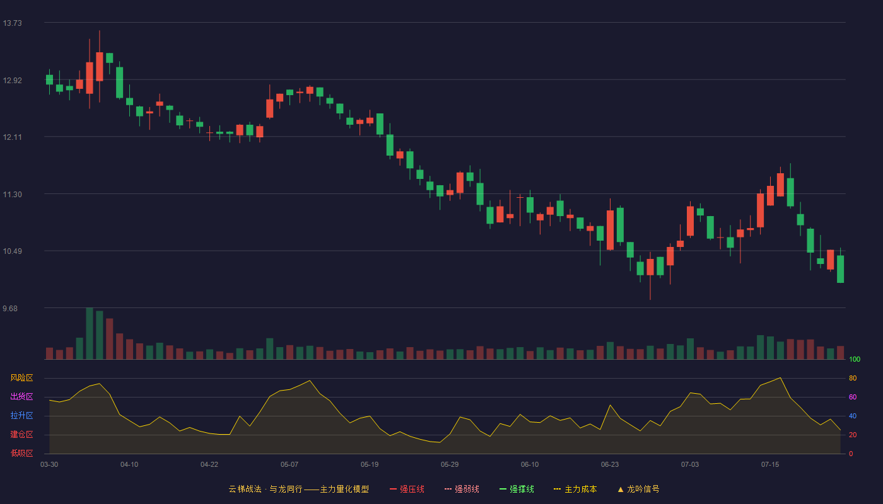Screen dimensions: 883x504
Task: Click the 06-10 date label
Action: click(530, 464)
